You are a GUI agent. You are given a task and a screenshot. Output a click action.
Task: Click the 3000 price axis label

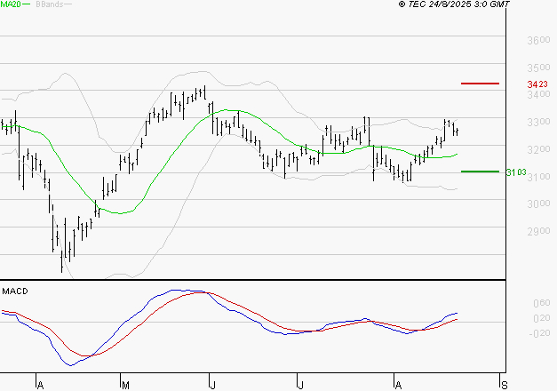point(538,204)
